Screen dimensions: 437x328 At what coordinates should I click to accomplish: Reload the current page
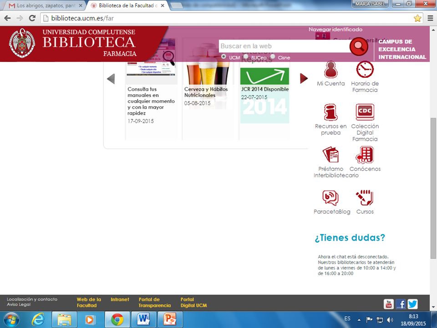(x=32, y=18)
